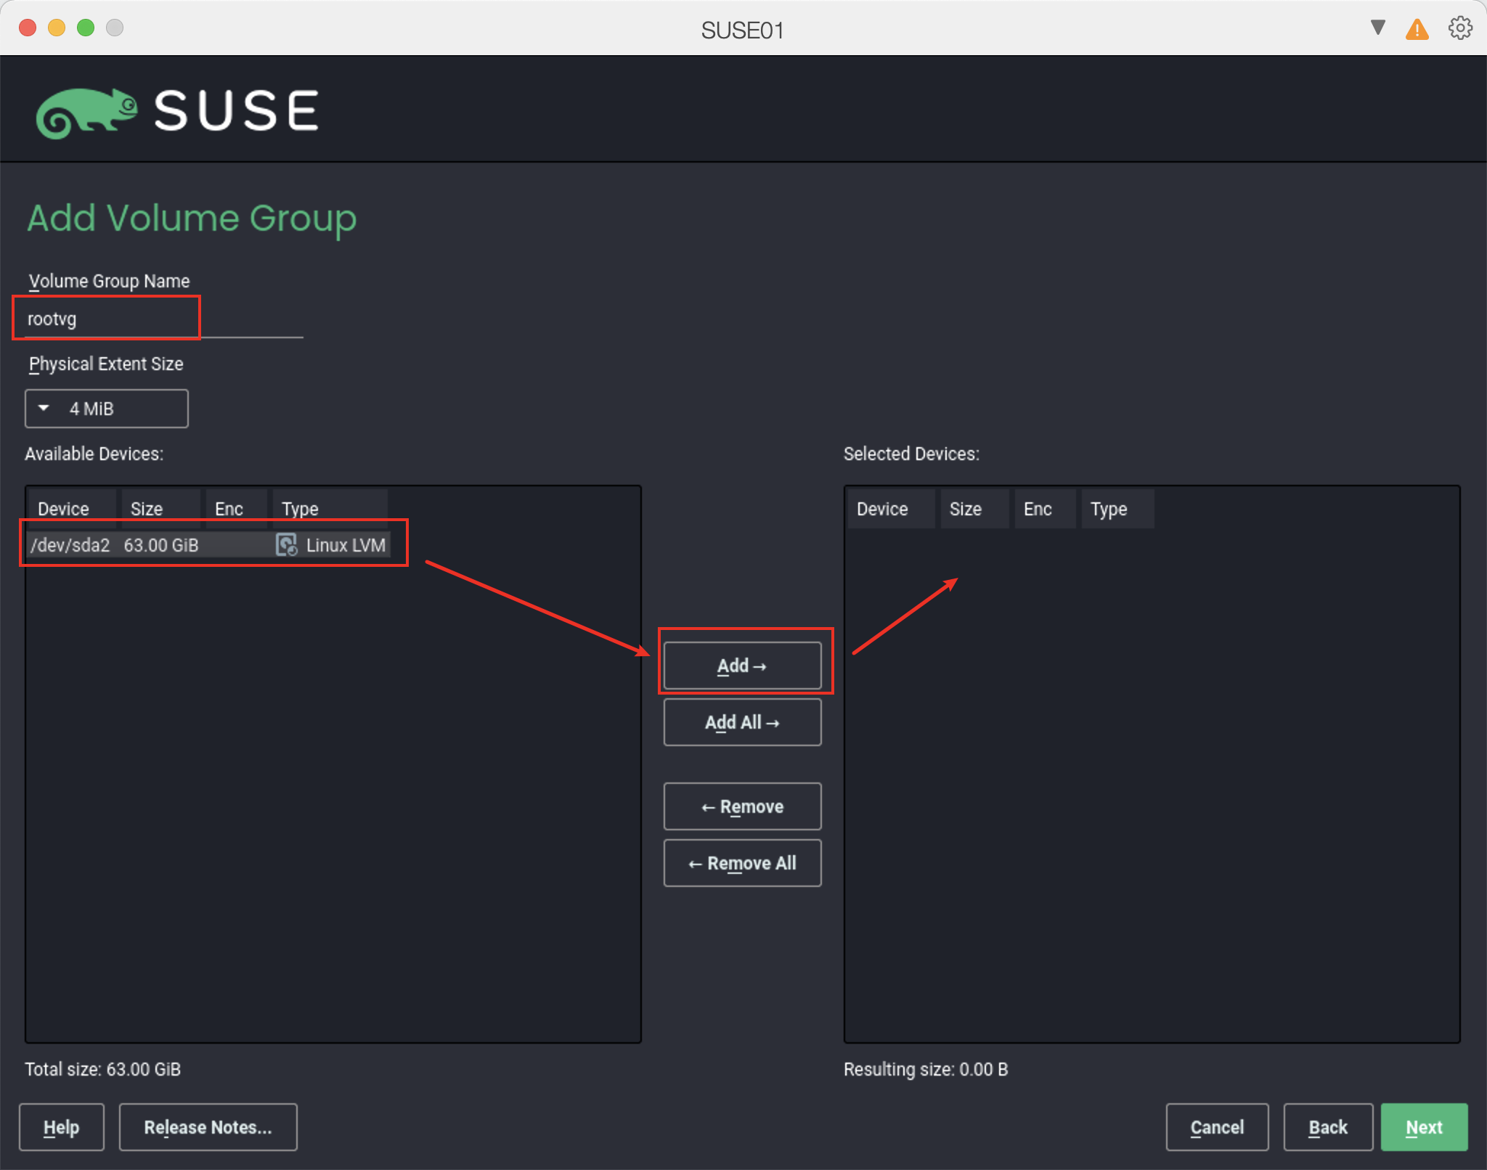The image size is (1487, 1170).
Task: Click the Linux LVM partition type icon
Action: (x=287, y=545)
